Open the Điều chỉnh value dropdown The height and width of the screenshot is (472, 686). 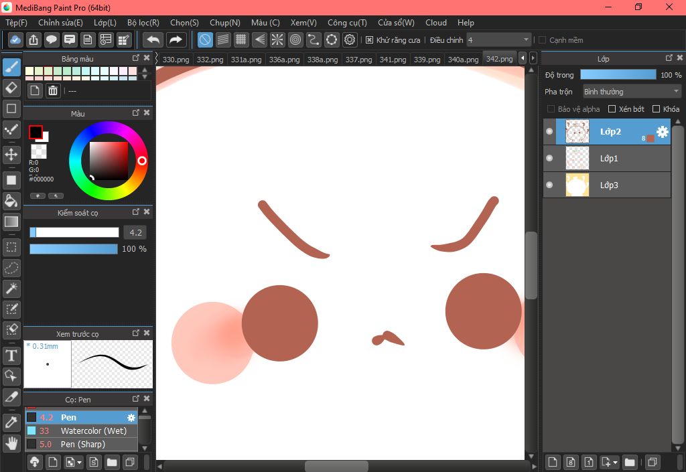[x=498, y=40]
